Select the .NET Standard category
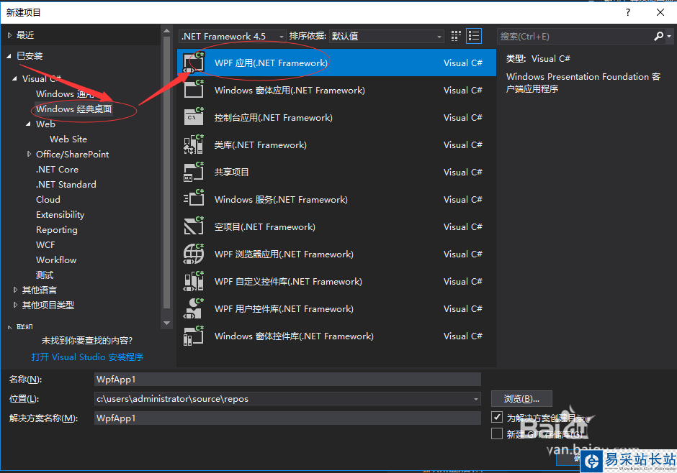Screen dimensions: 677x473 coord(66,184)
